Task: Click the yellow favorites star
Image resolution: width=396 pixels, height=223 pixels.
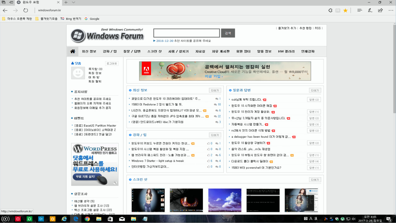Action: (345, 10)
